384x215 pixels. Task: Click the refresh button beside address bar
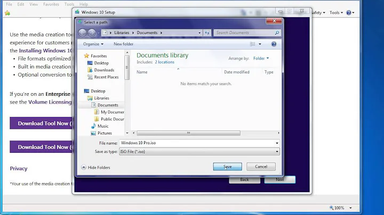tap(207, 33)
